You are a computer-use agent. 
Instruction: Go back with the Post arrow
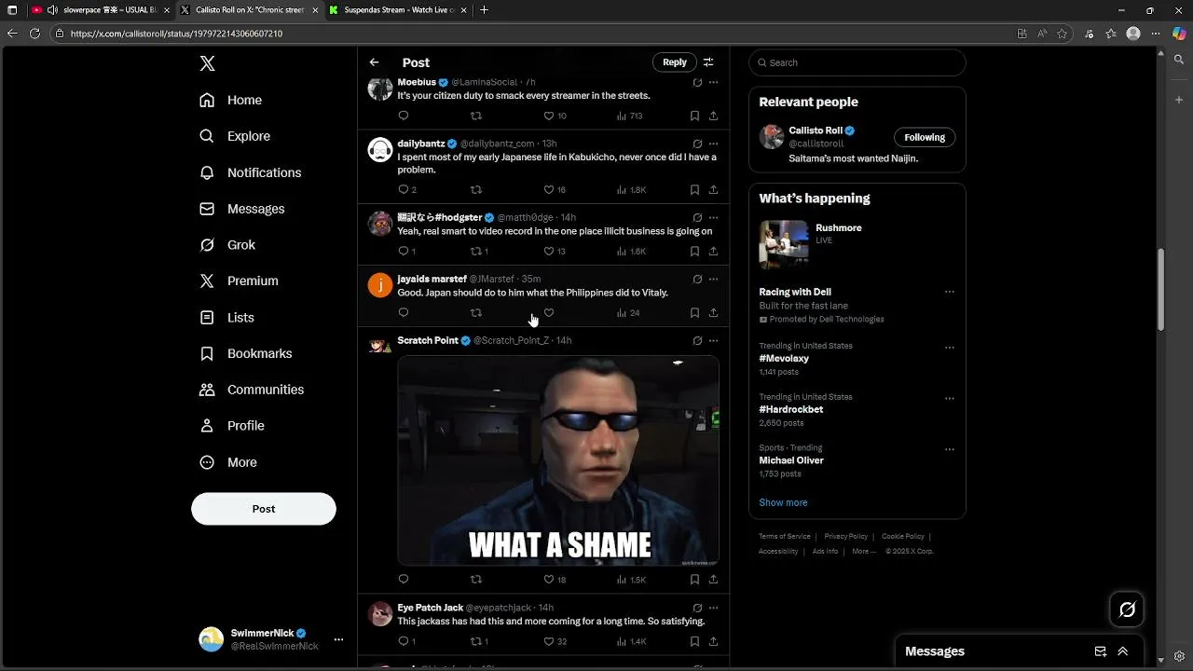[x=374, y=62]
